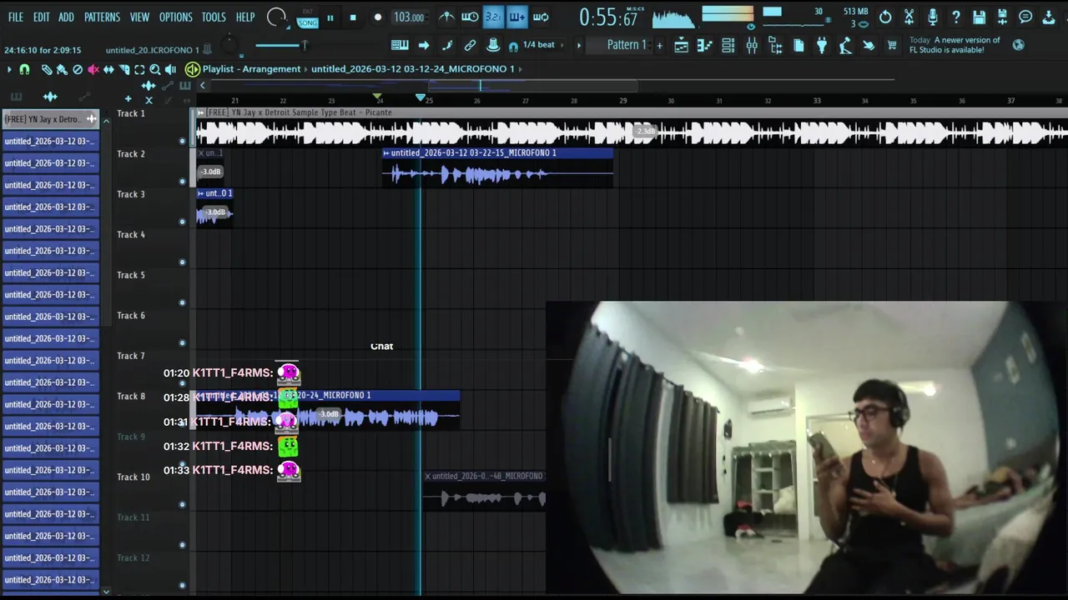Open the Piano roll icon
1068x600 pixels.
coord(703,46)
